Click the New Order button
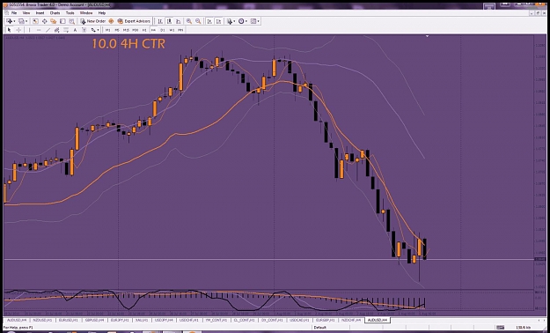 (x=92, y=21)
